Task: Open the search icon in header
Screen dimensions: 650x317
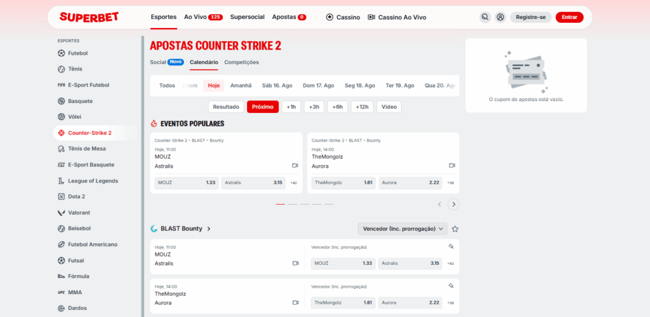Action: coord(484,17)
